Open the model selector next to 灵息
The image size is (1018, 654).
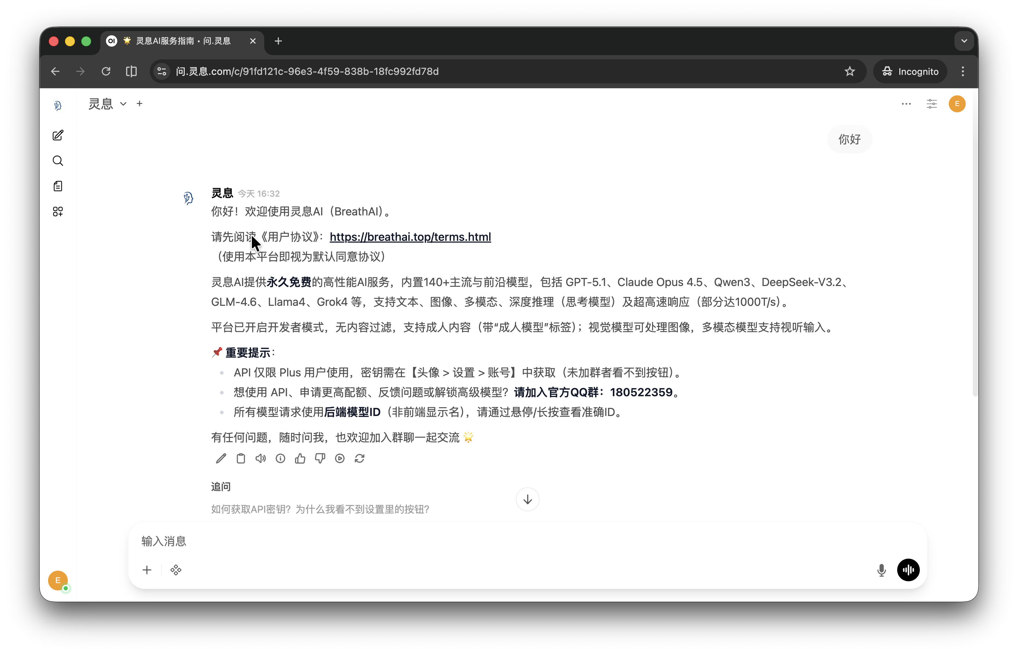pos(123,103)
